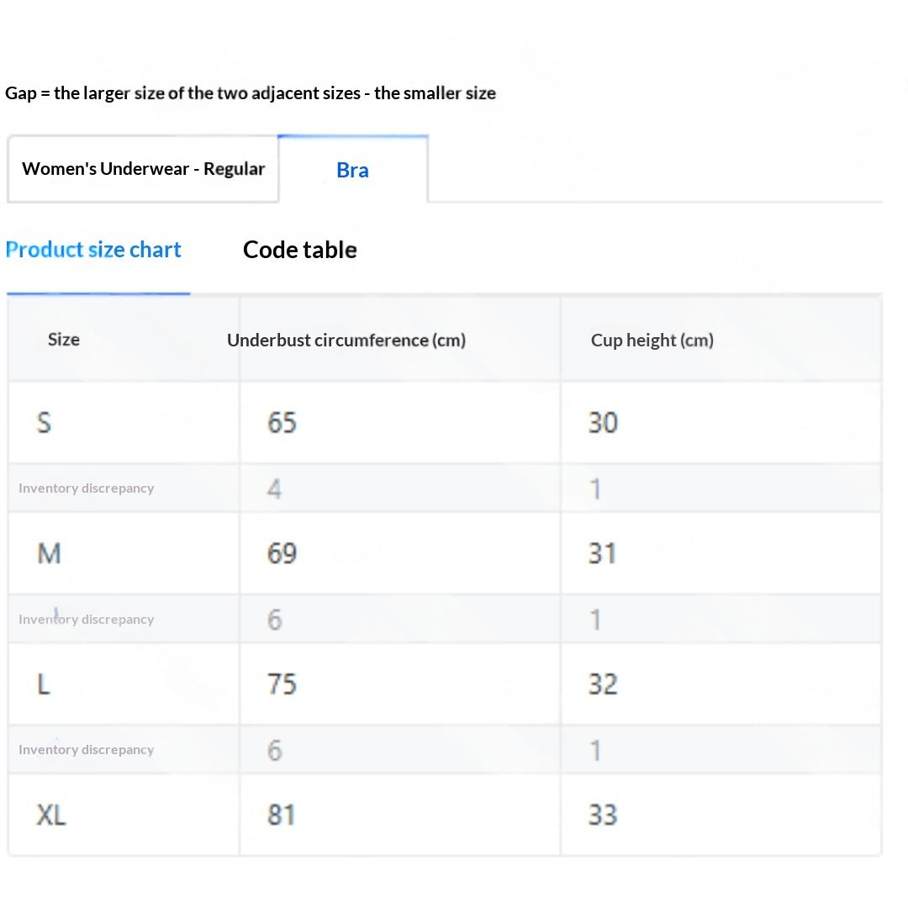Image resolution: width=908 pixels, height=908 pixels.
Task: Click the Underbust circumference (cm) header
Action: (x=346, y=340)
